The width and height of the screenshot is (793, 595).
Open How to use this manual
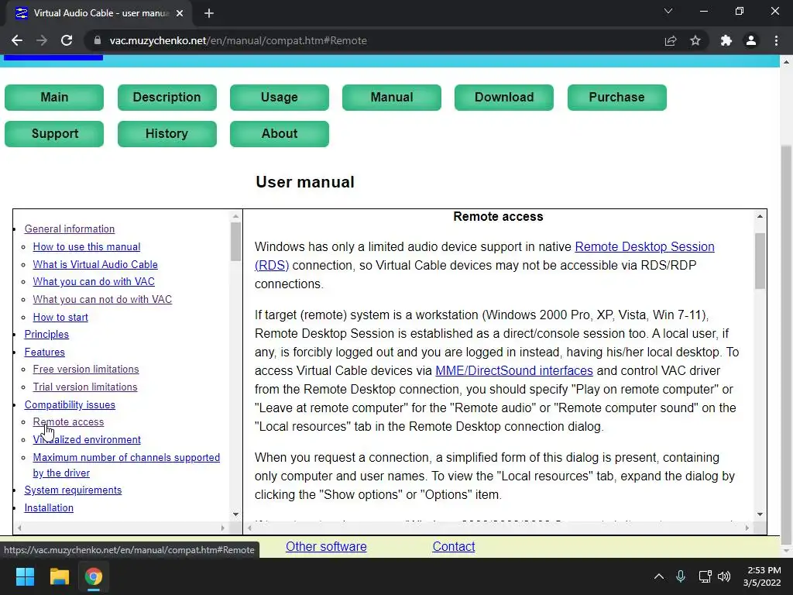pos(87,246)
